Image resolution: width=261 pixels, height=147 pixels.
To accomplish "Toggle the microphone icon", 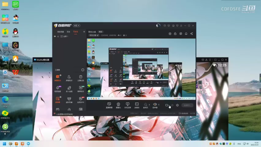I will tap(146, 105).
